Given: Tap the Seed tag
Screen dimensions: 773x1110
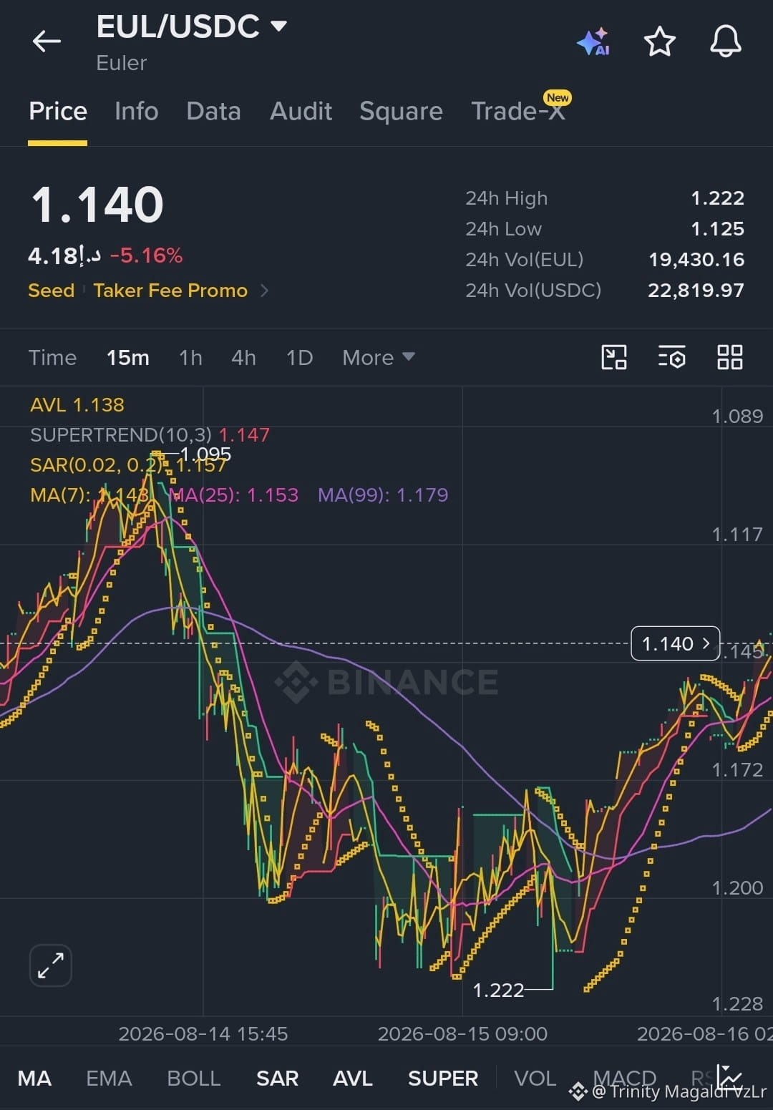Looking at the screenshot, I should coord(51,291).
